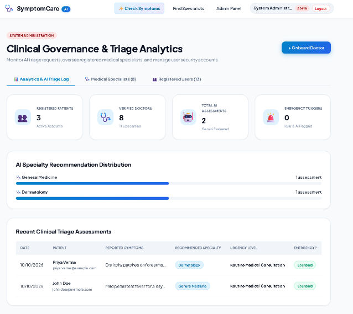Click the SYSTEM ADMINISTRATION label badge
The width and height of the screenshot is (353, 314).
32,35
